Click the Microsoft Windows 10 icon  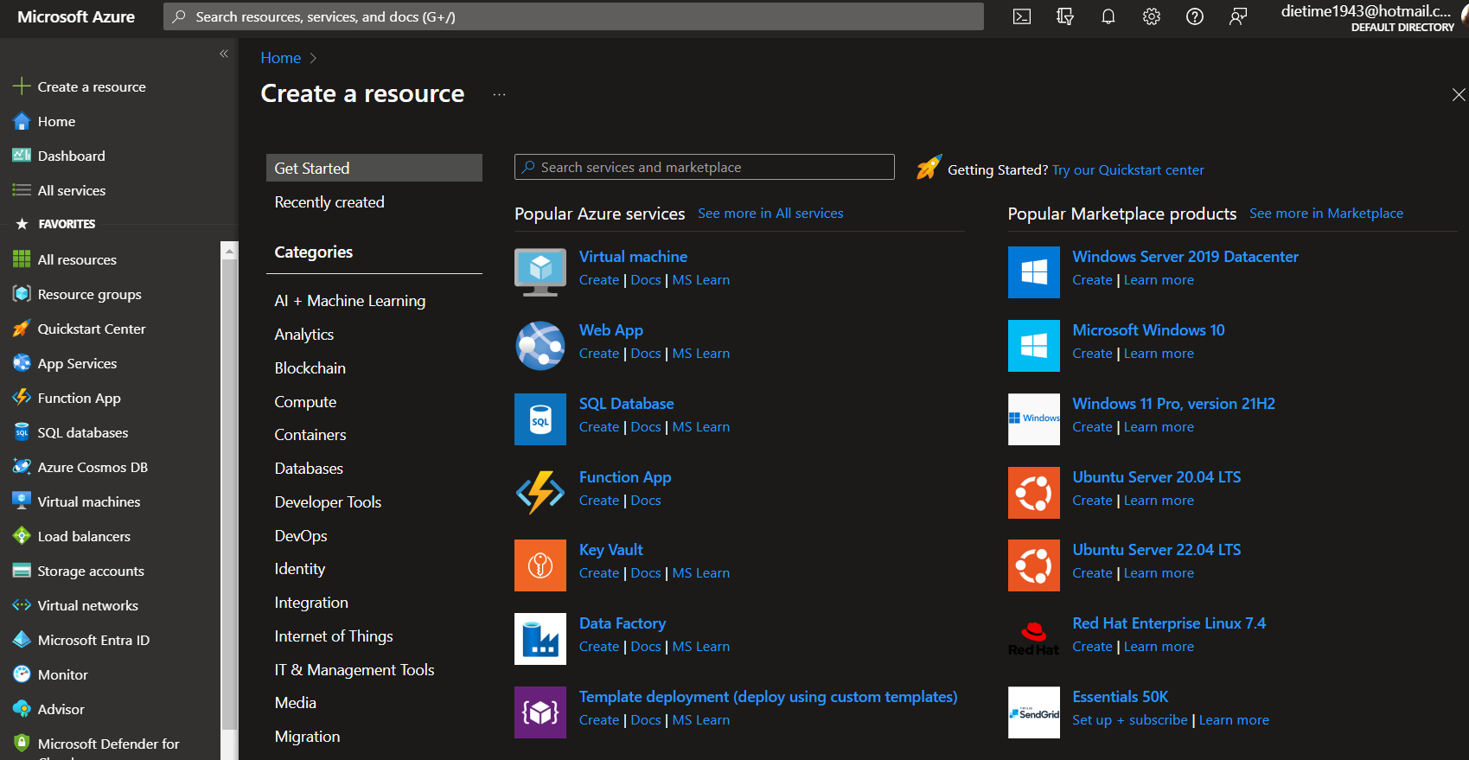(1034, 345)
